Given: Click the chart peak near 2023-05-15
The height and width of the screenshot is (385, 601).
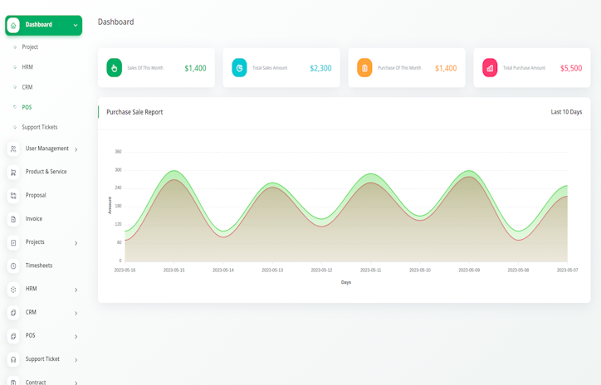Looking at the screenshot, I should click(x=173, y=172).
